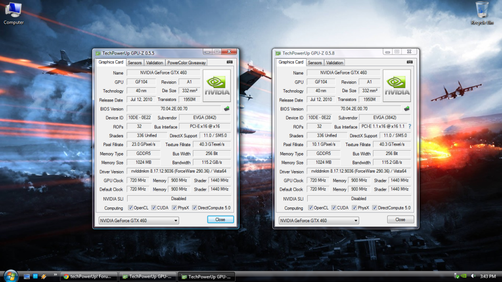Toggle CUDA checkbox in GPU-Z 0.5.5
This screenshot has height=282, width=502.
click(x=154, y=208)
